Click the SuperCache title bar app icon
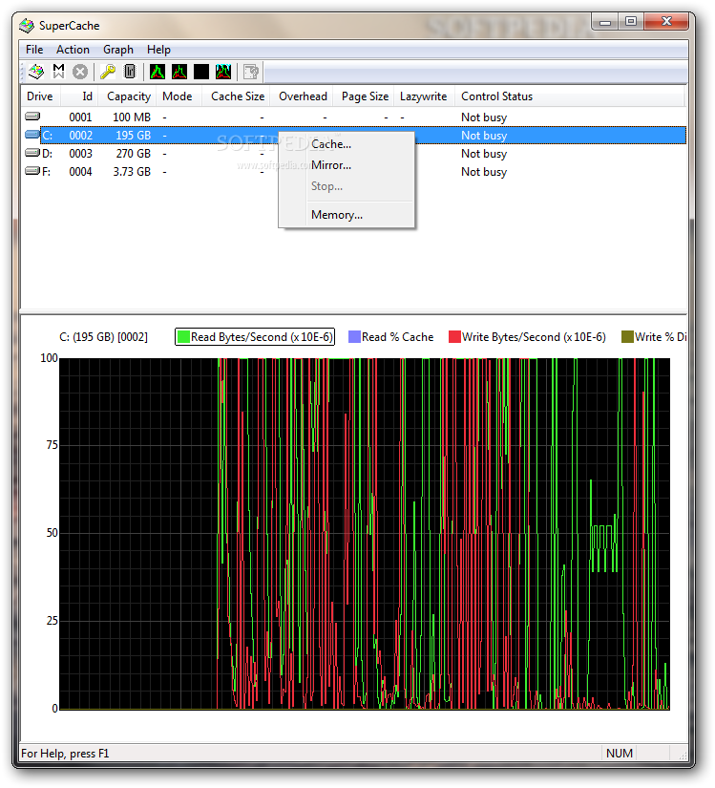 (27, 25)
